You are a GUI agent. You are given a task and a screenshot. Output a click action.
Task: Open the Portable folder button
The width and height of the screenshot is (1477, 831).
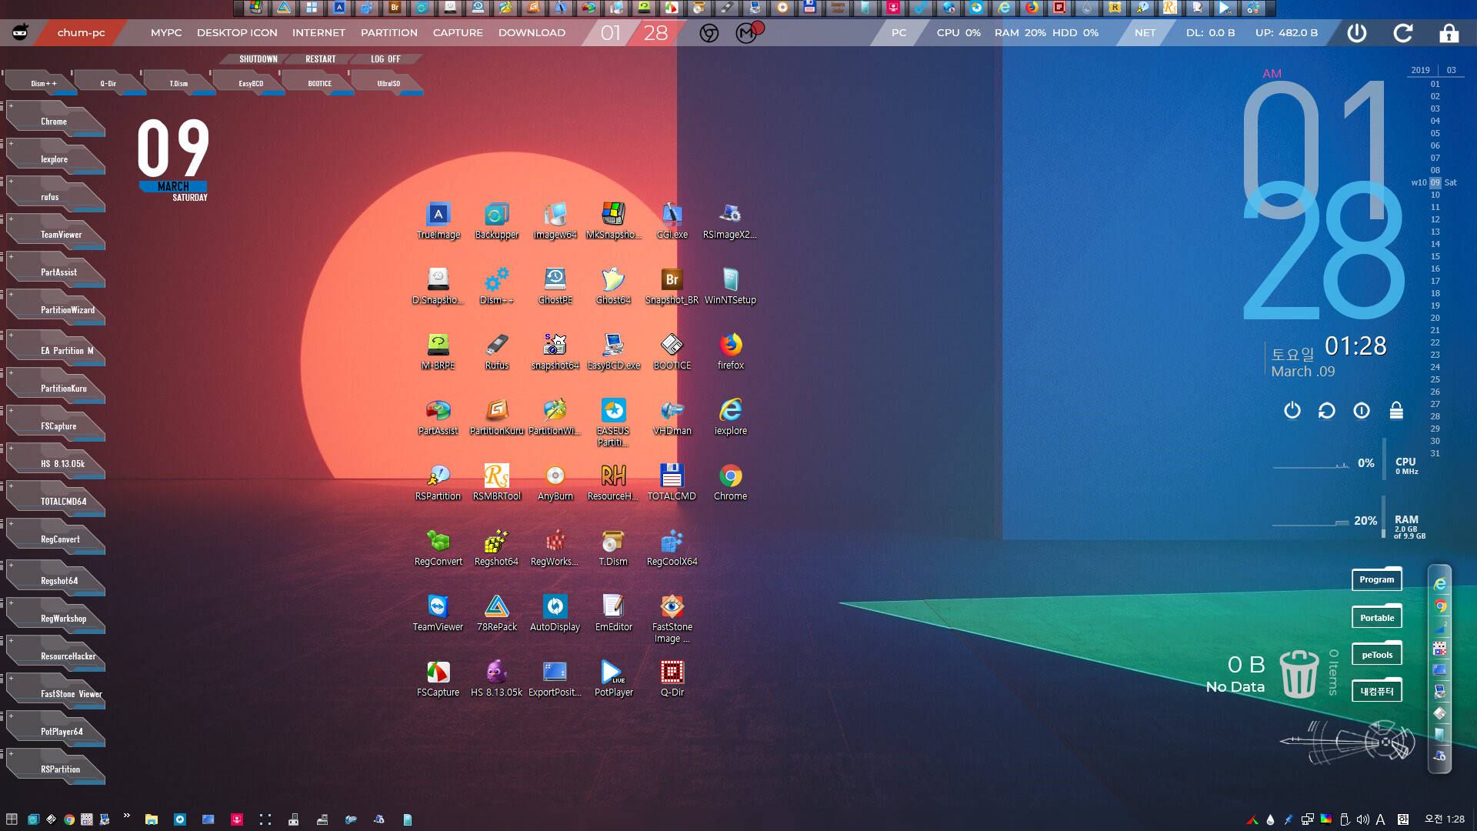1376,617
